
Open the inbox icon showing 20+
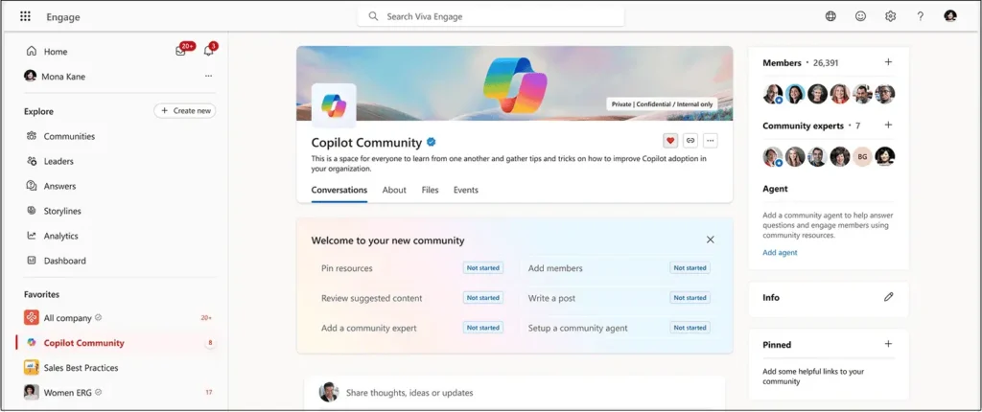click(181, 52)
